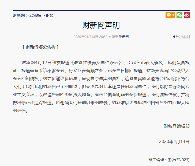Click the speaker audio icon

coord(175,37)
